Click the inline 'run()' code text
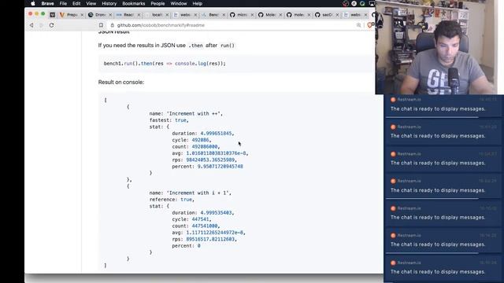 point(228,46)
